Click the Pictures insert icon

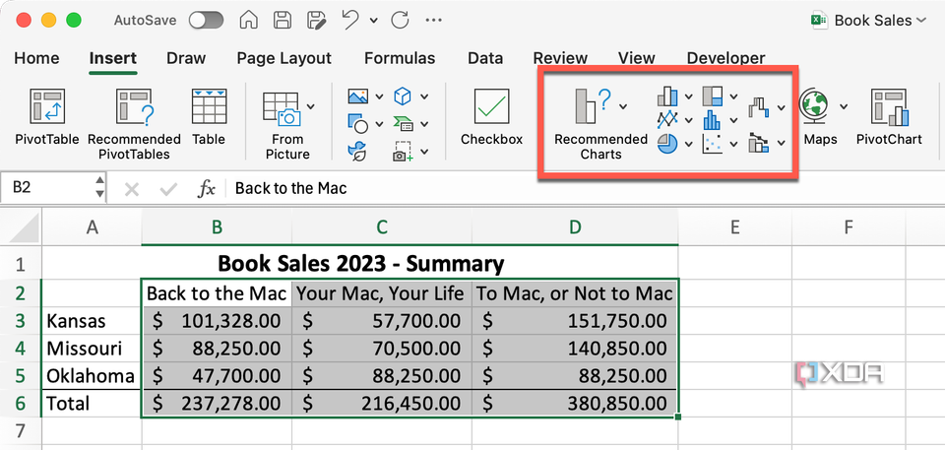(x=358, y=96)
